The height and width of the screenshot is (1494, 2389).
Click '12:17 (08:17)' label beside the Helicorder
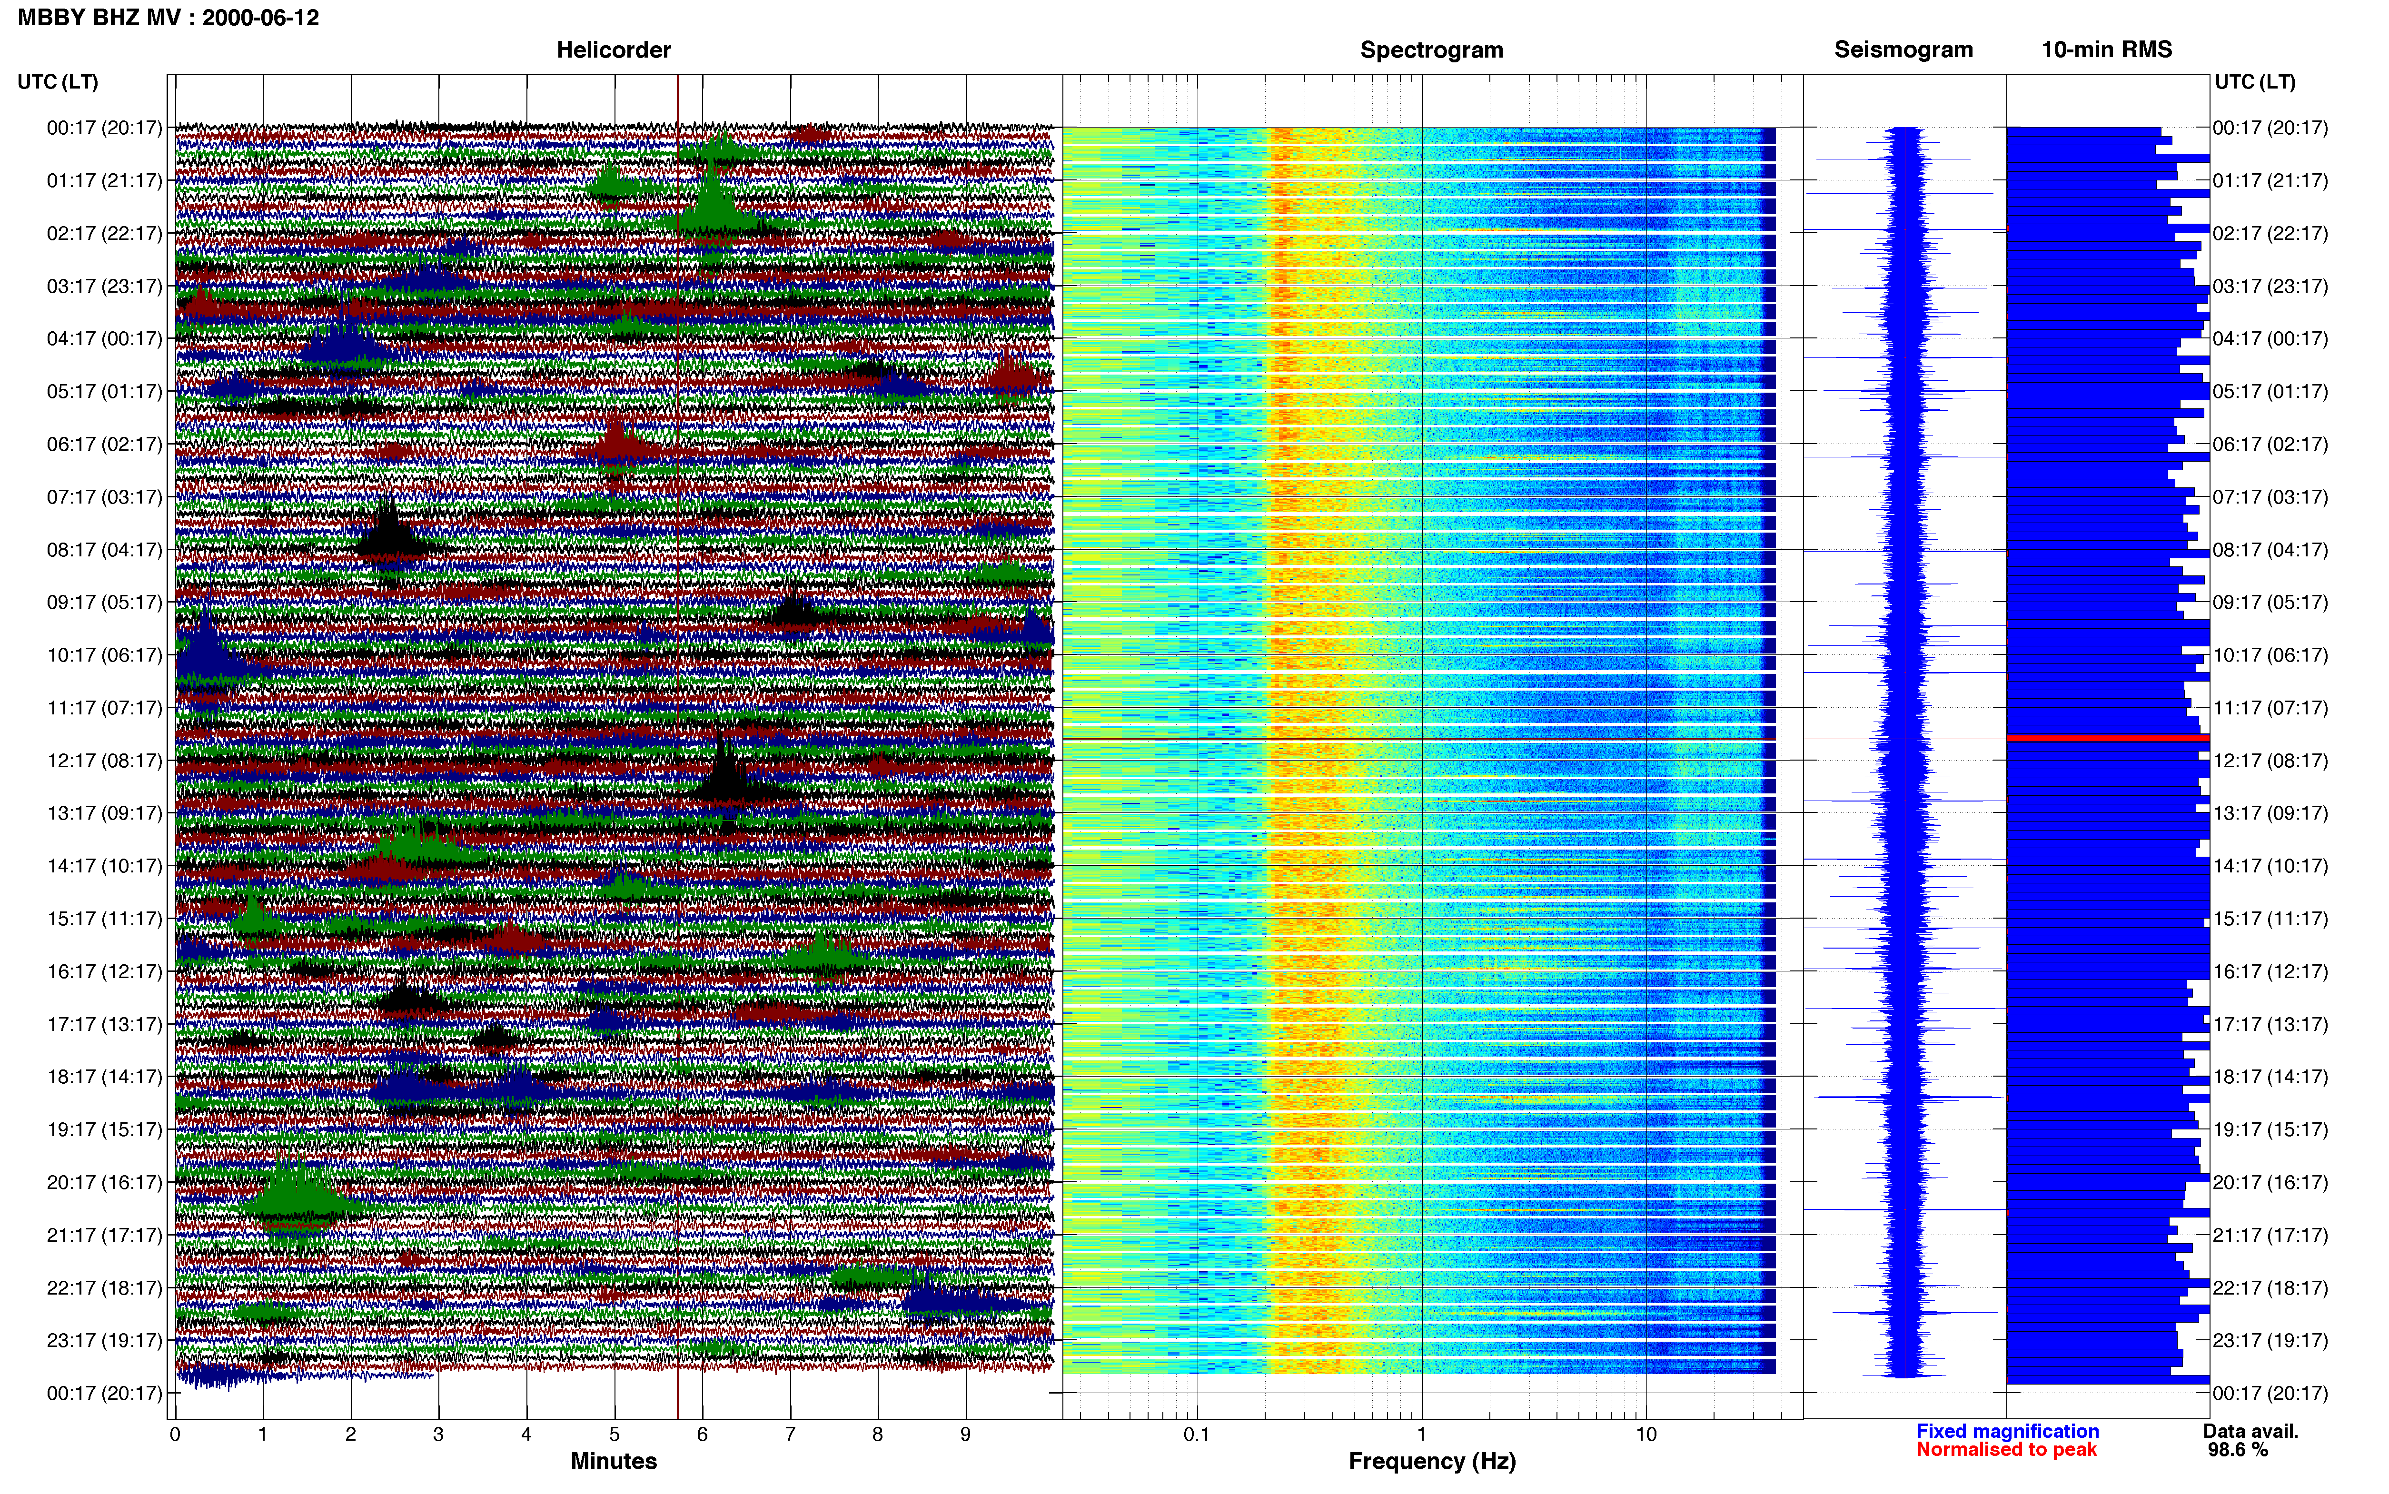(x=105, y=761)
